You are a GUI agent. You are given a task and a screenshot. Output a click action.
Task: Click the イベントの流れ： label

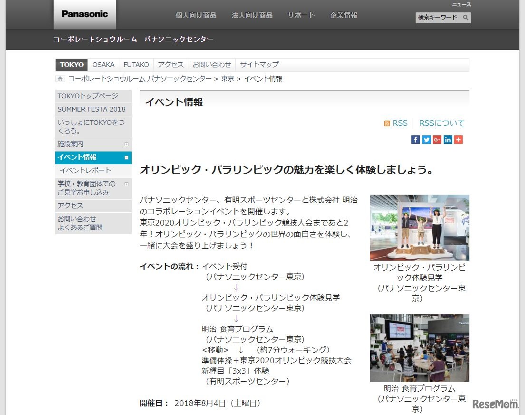tap(170, 266)
